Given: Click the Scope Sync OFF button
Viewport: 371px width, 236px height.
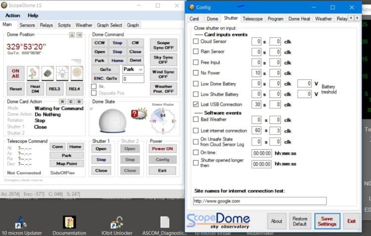Looking at the screenshot, I should click(163, 45).
